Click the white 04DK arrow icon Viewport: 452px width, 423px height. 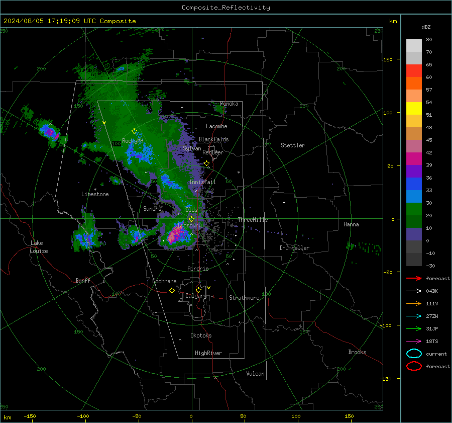(x=414, y=291)
